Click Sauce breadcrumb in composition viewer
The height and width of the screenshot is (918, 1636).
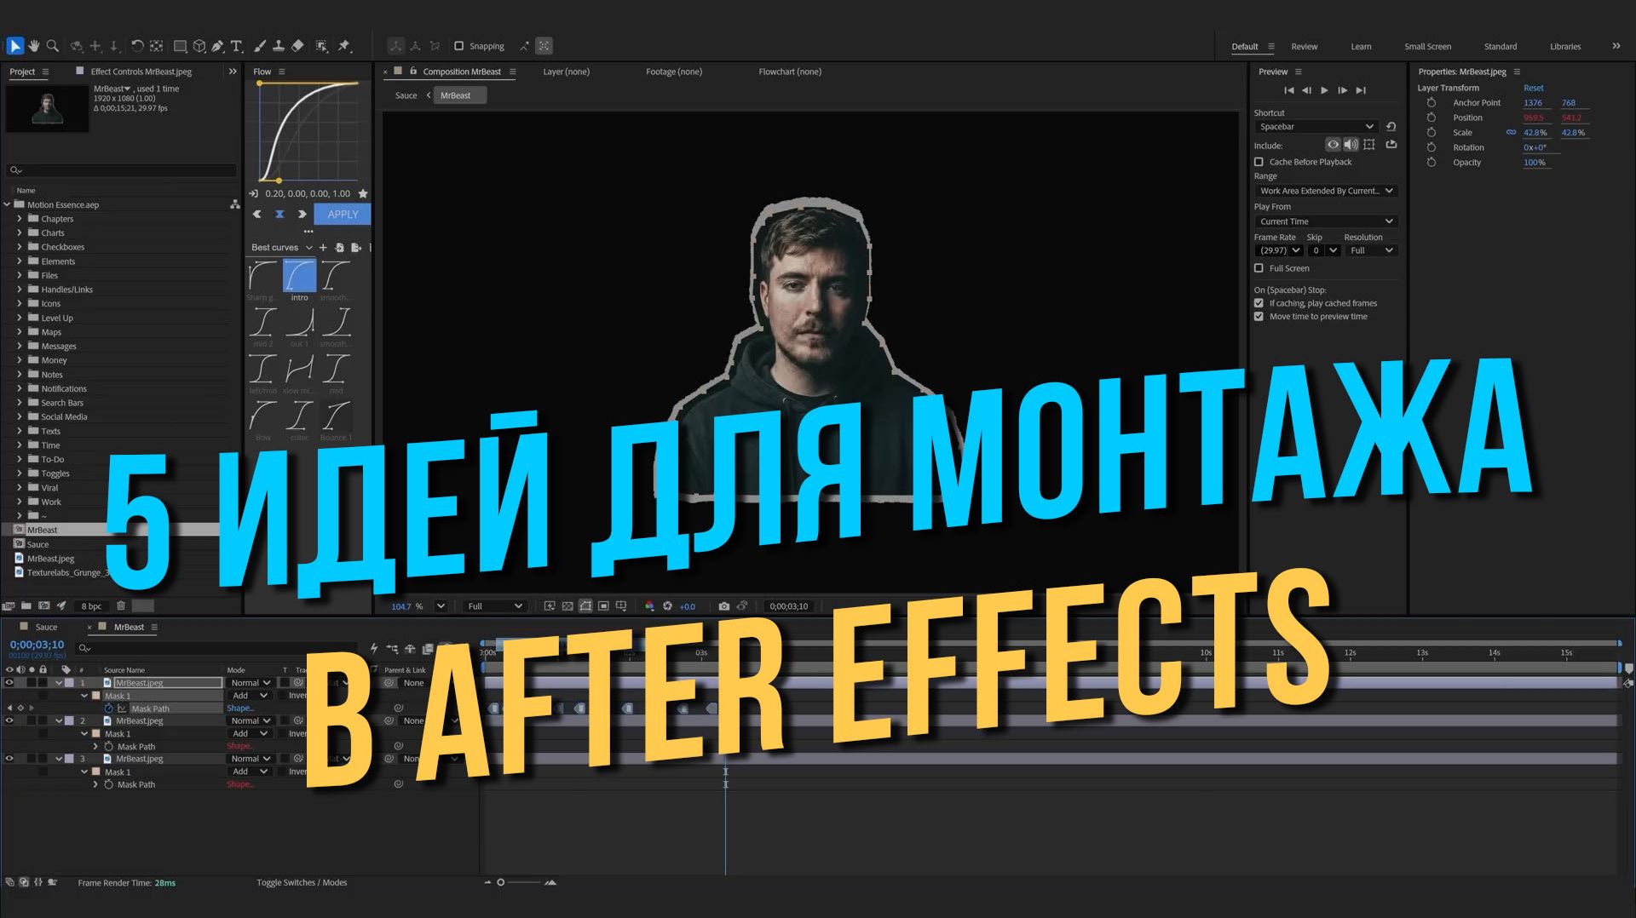tap(406, 95)
